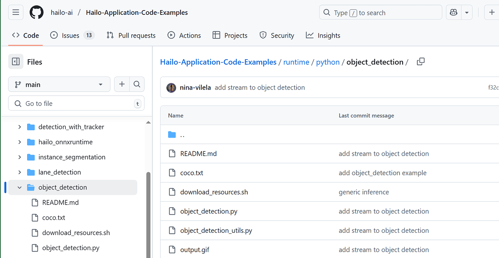Screen dimensions: 499x258
Task: Expand the detection_with_tracker folder chevron
Action: coord(20,127)
